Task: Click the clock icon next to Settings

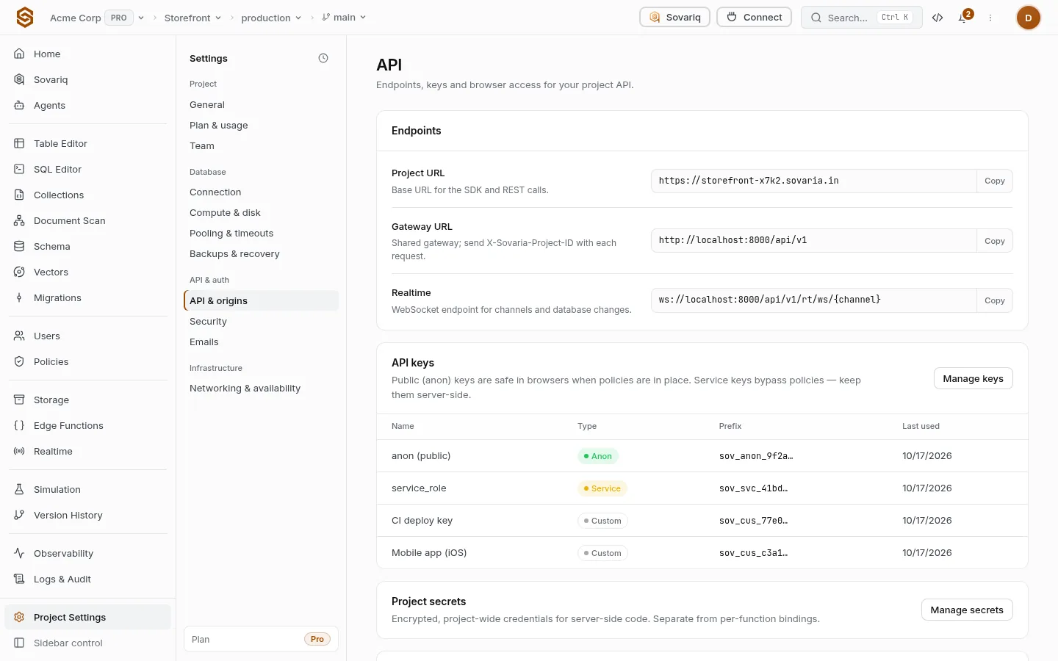Action: pos(323,58)
